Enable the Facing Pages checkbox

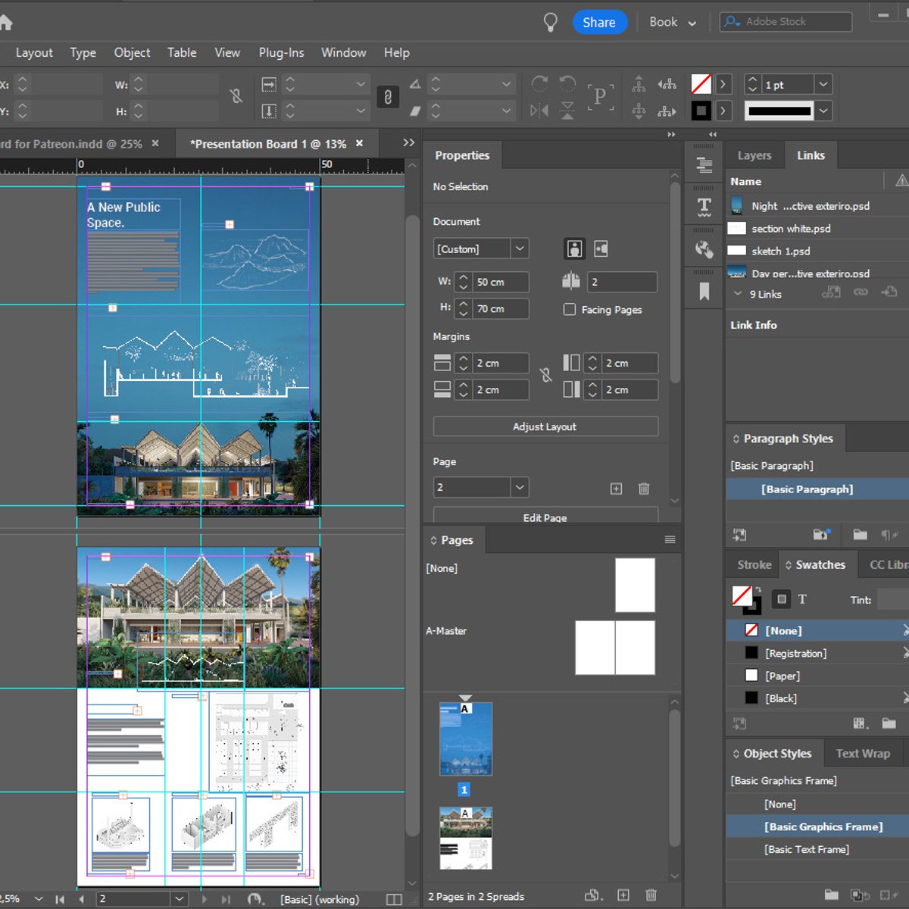pos(569,309)
